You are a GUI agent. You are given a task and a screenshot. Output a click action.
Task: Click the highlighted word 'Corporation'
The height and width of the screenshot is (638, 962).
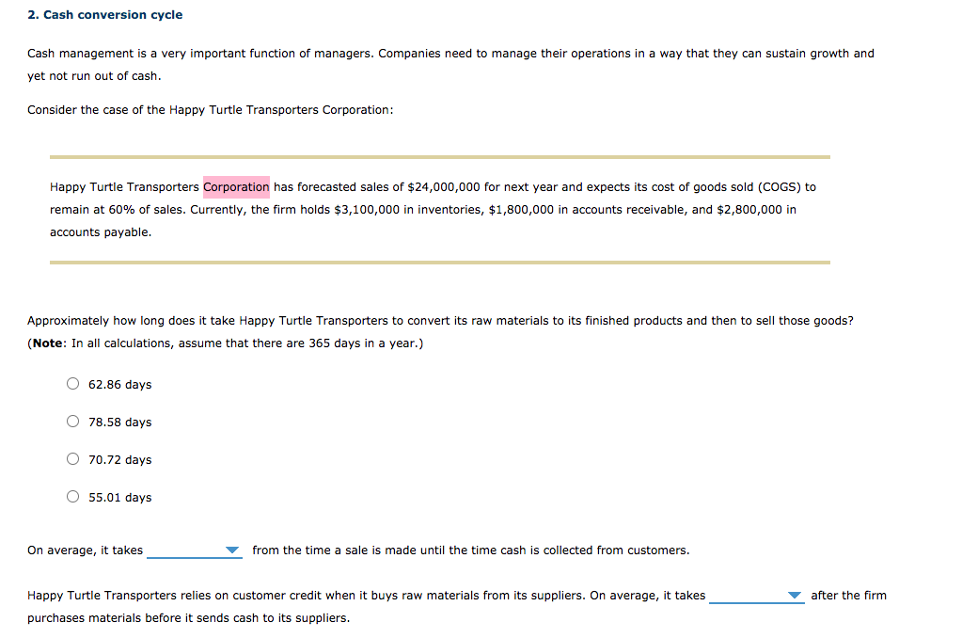(236, 186)
